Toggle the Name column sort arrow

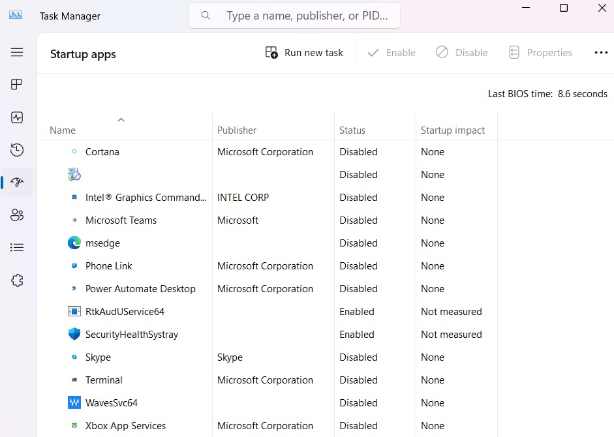(x=121, y=120)
